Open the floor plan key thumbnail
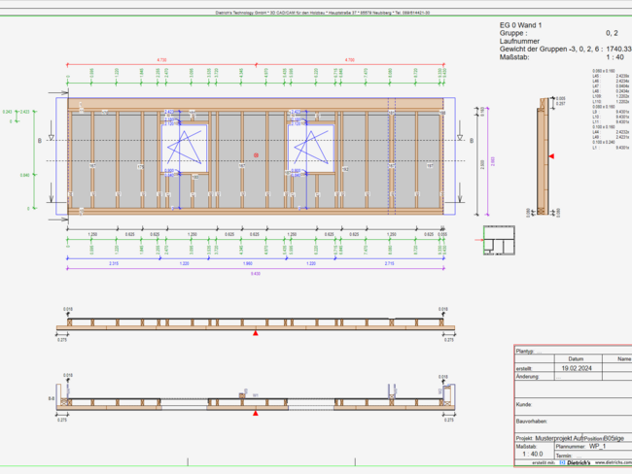Image resolution: width=632 pixels, height=474 pixels. pyautogui.click(x=499, y=241)
